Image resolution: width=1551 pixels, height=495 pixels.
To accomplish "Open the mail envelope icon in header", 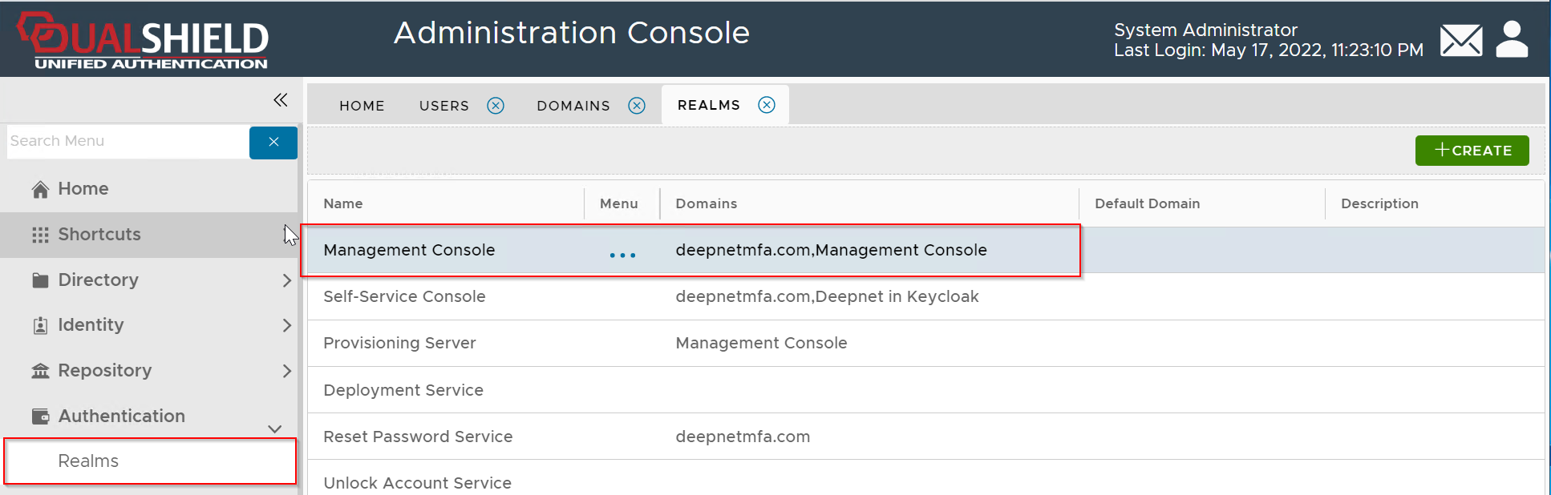I will coord(1460,40).
